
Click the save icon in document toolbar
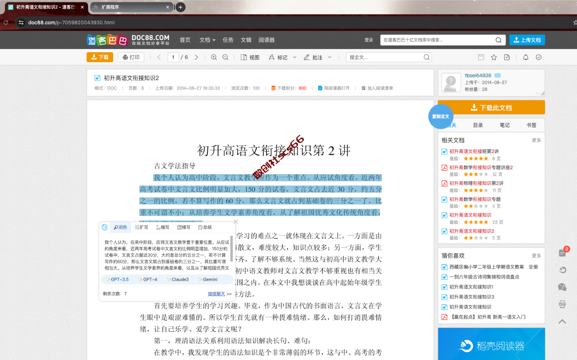[x=481, y=57]
